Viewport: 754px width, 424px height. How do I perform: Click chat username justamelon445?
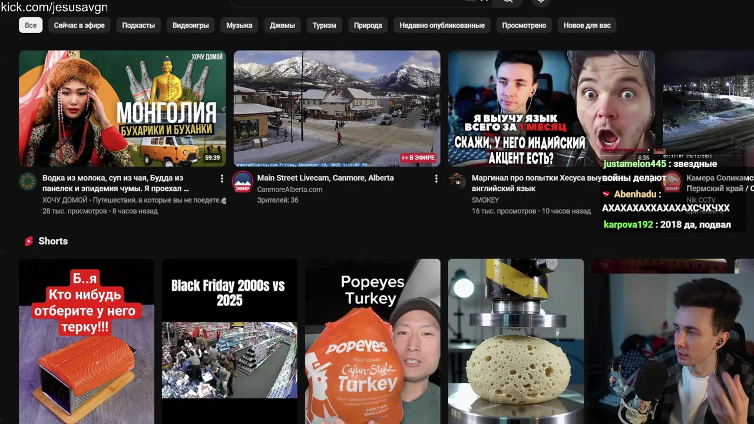[x=635, y=164]
